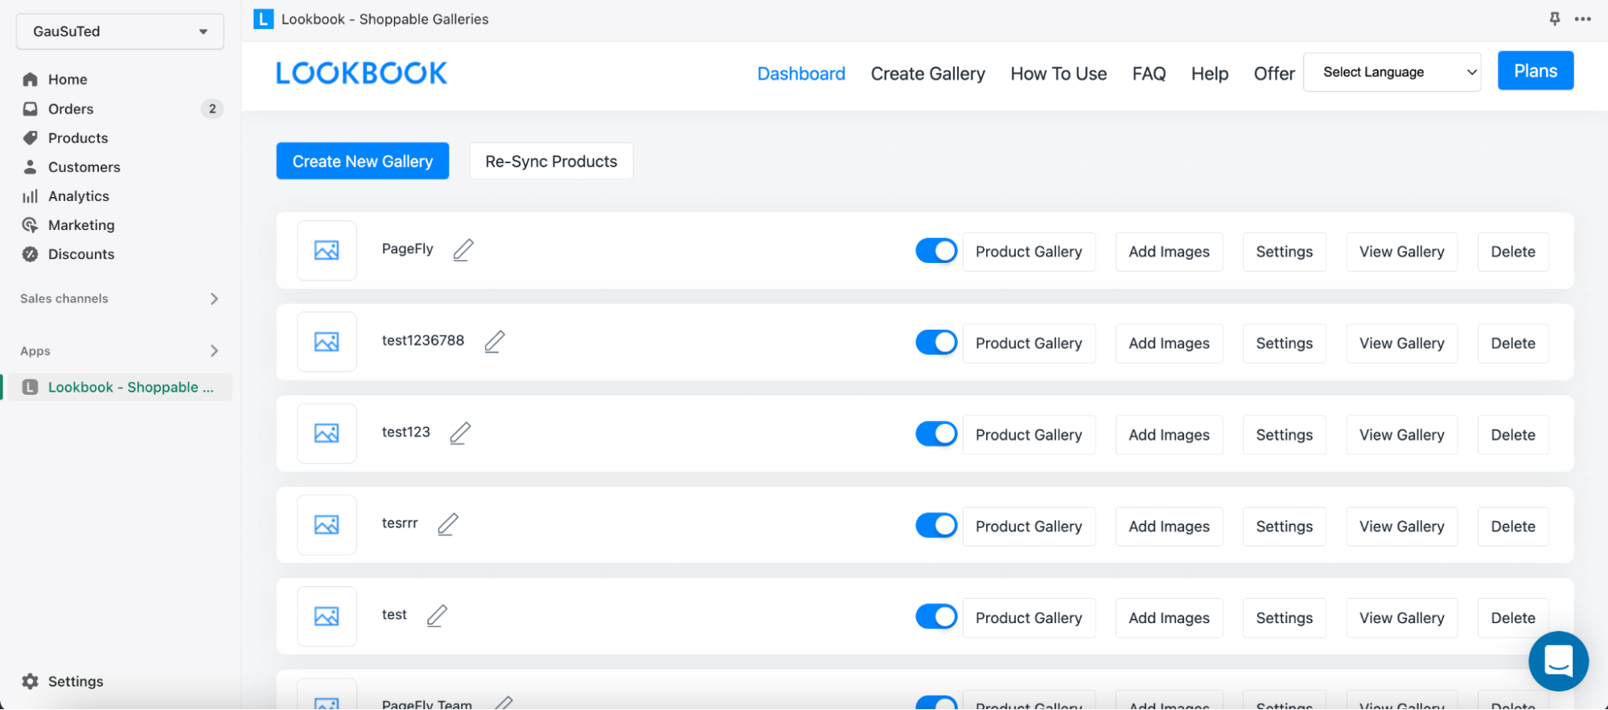Image resolution: width=1608 pixels, height=710 pixels.
Task: Click the tesrrr gallery image thumbnail
Action: (x=327, y=525)
